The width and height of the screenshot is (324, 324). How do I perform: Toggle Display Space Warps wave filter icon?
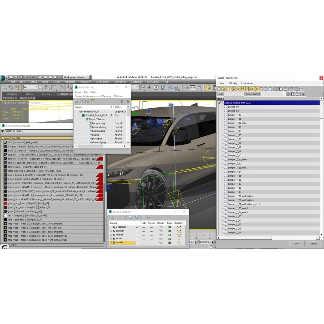pyautogui.click(x=242, y=89)
